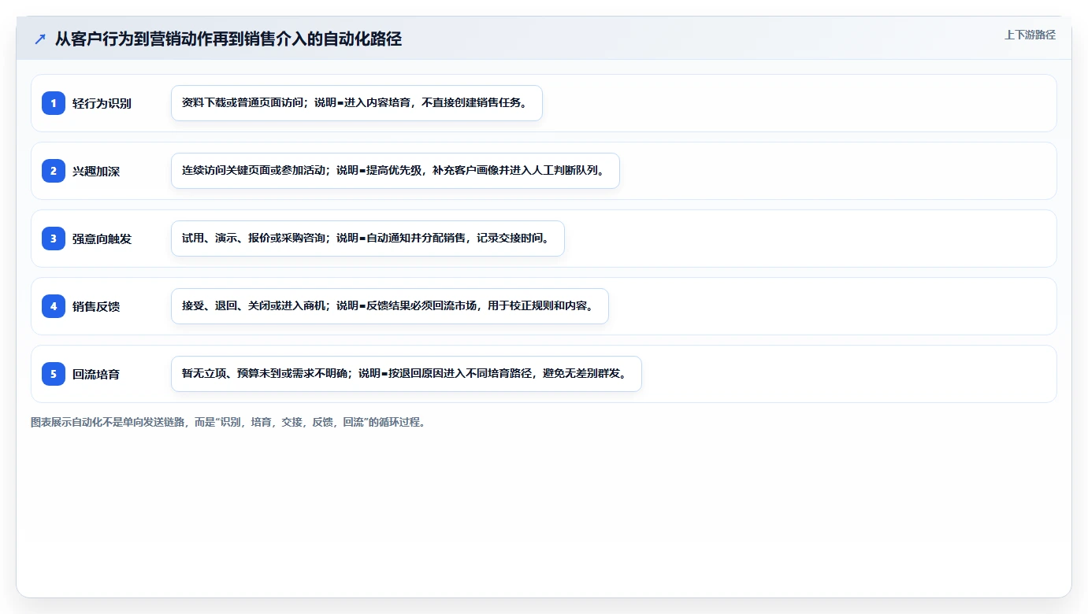Click the arrow icon beside the title
1088x614 pixels.
point(40,39)
